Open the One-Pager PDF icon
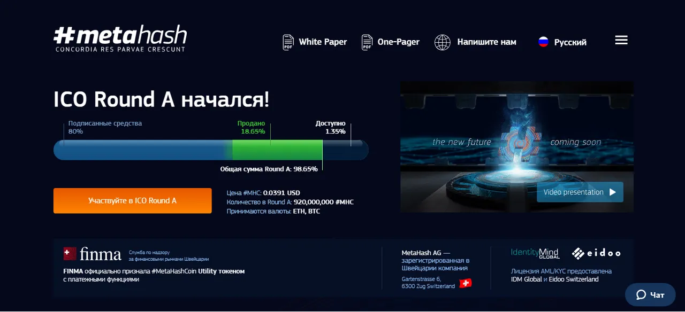 point(367,42)
